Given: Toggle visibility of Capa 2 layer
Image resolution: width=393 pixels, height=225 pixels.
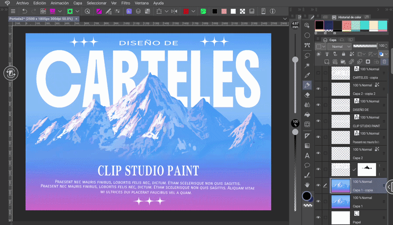Looking at the screenshot, I should point(318,153).
